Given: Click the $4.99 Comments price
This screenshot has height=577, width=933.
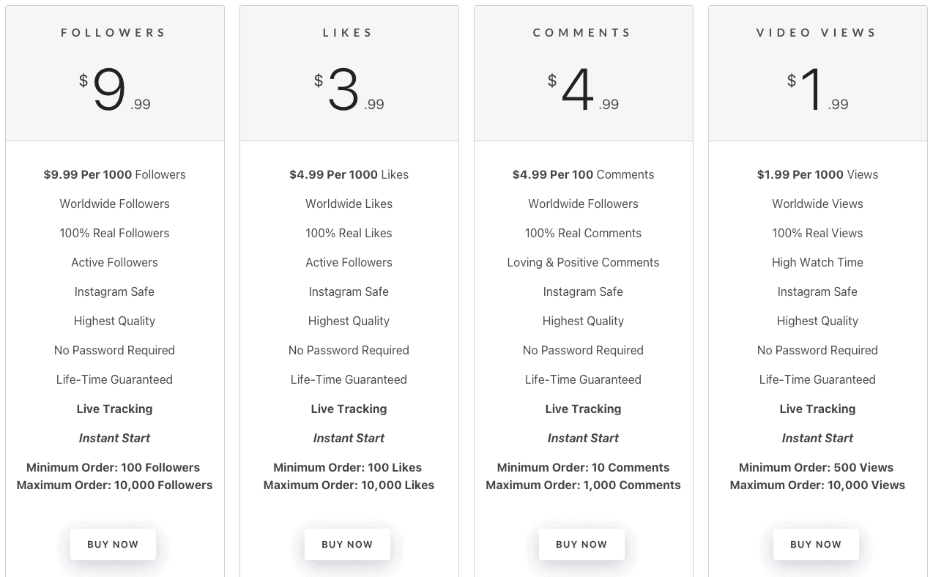Looking at the screenshot, I should coord(583,90).
